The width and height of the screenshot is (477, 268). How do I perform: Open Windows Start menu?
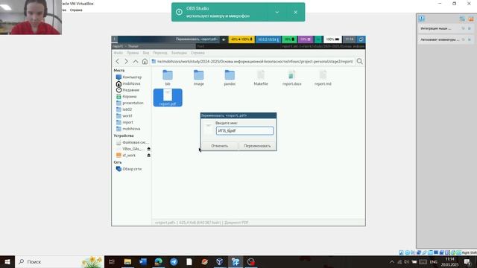(7, 261)
